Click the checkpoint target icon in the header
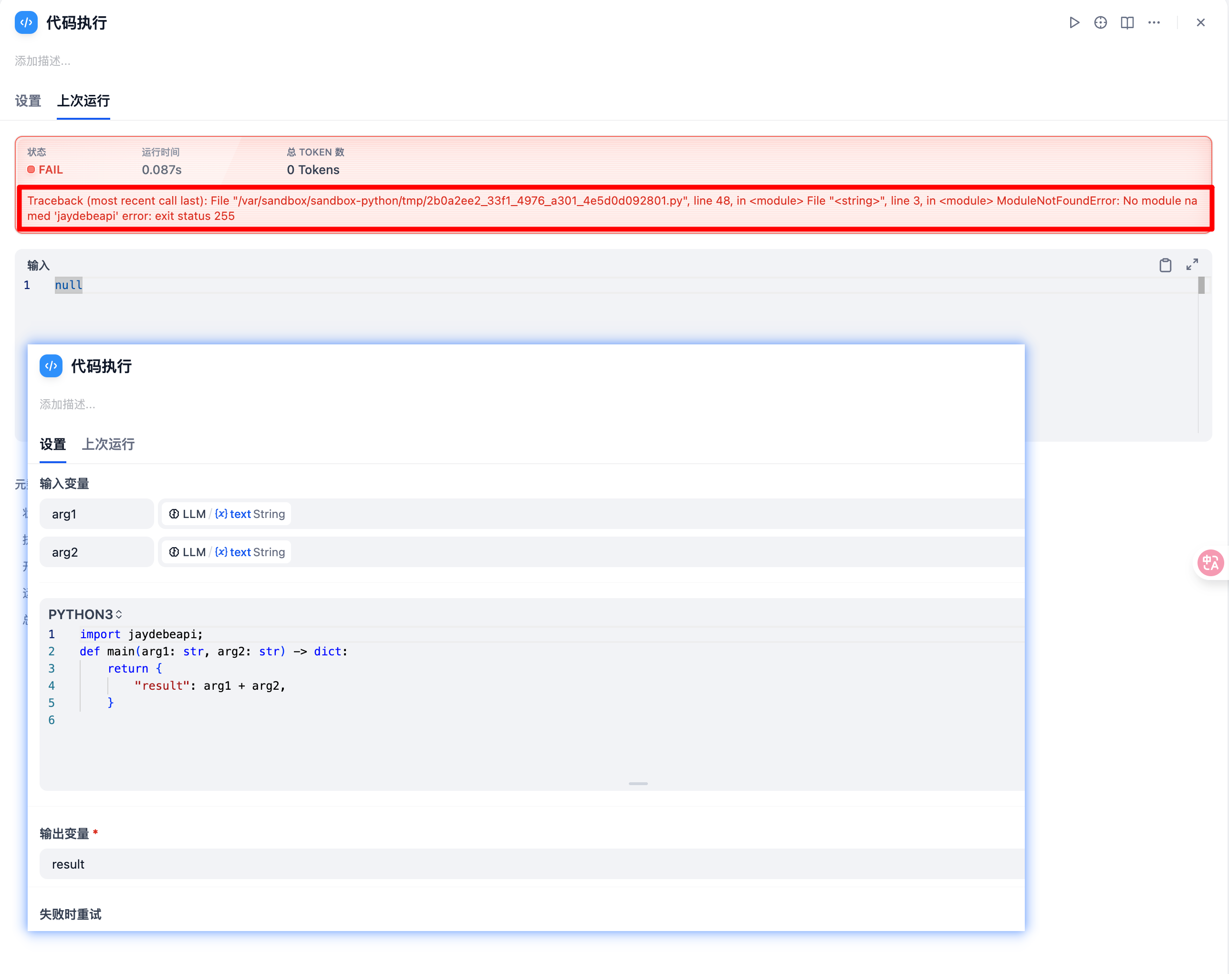The height and width of the screenshot is (974, 1229). click(x=1100, y=23)
